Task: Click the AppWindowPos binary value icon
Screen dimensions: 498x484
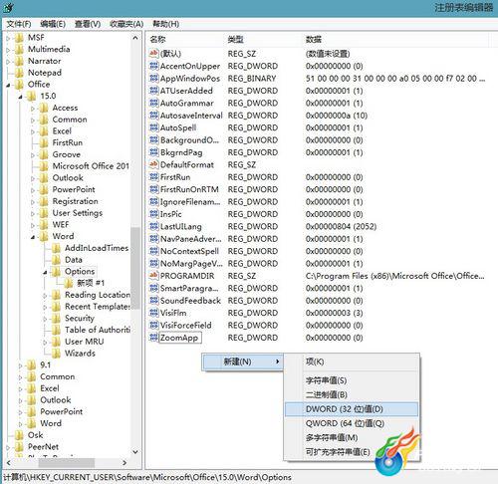Action: 153,79
